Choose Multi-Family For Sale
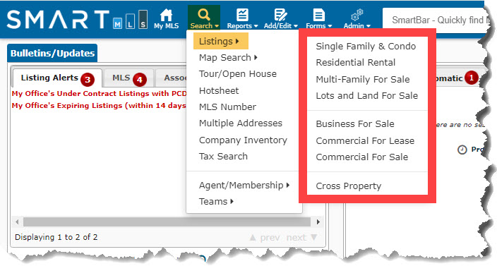Image resolution: width=497 pixels, height=266 pixels. (363, 79)
